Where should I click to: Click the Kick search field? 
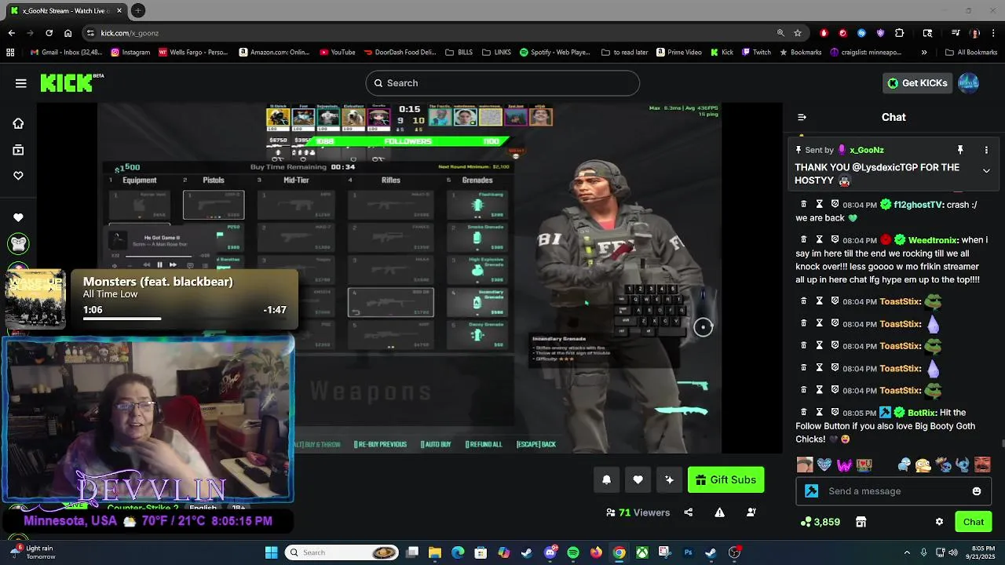tap(502, 83)
